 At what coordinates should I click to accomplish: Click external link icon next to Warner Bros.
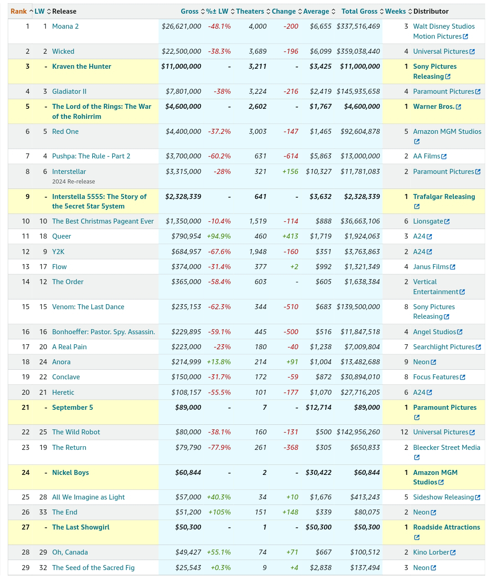tap(458, 107)
